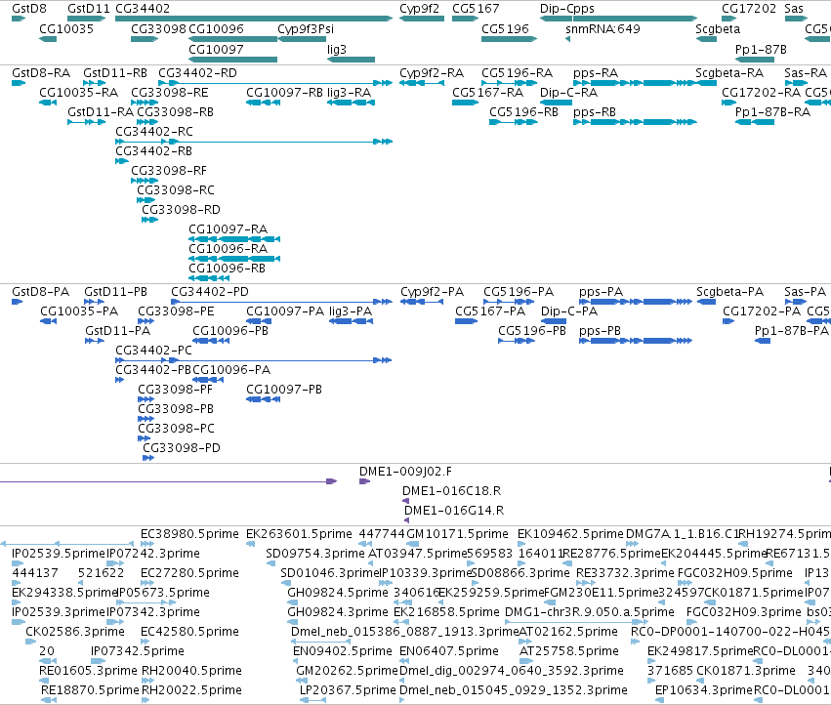Click the snmRNA:649 label
Image resolution: width=831 pixels, height=705 pixels.
(602, 28)
